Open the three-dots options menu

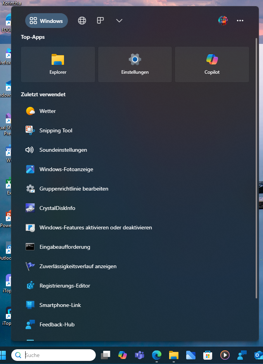click(240, 21)
